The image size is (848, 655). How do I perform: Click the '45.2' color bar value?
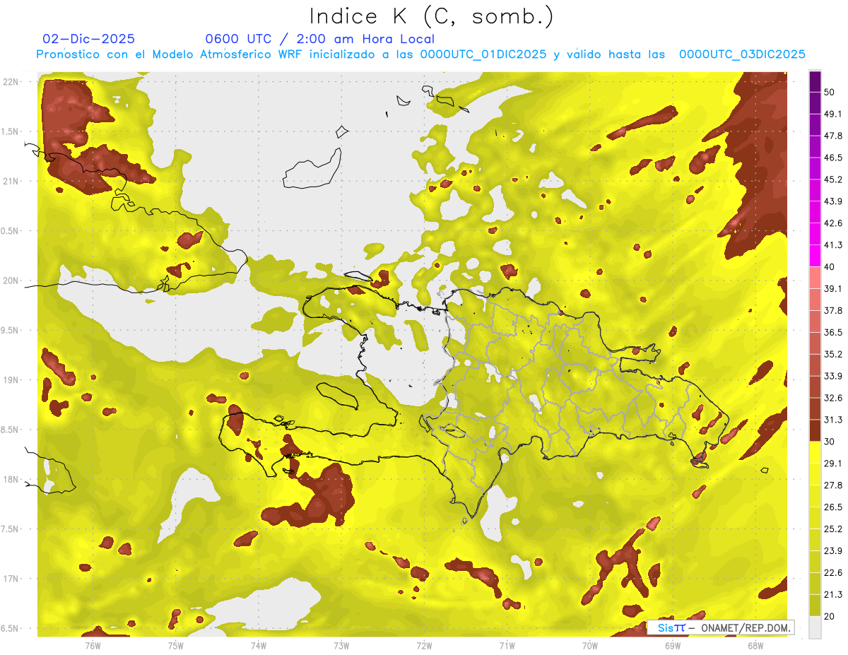pyautogui.click(x=833, y=179)
